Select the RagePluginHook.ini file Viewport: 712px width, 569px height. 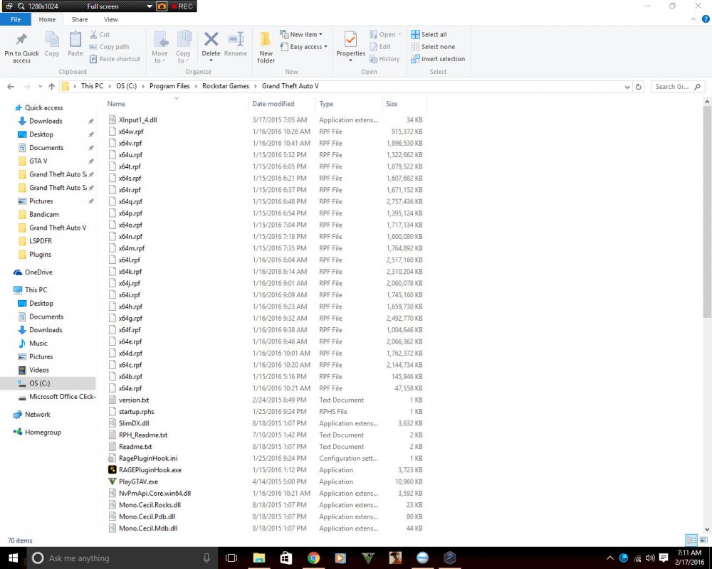(x=148, y=458)
